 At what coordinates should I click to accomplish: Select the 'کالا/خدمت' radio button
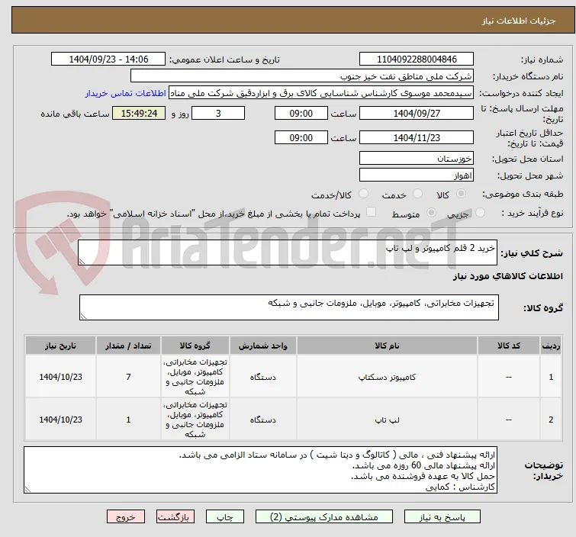coord(363,194)
